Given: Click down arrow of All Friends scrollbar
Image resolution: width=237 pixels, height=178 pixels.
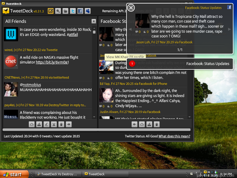Looking at the screenshot, I should pos(94,117).
